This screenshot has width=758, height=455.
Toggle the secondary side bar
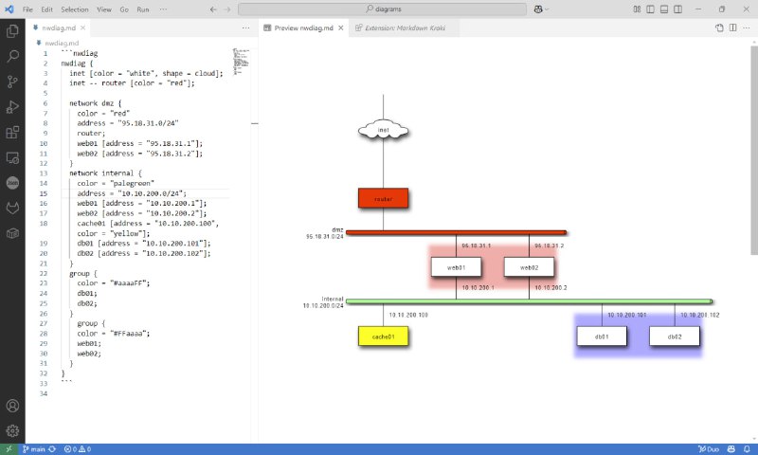[678, 9]
